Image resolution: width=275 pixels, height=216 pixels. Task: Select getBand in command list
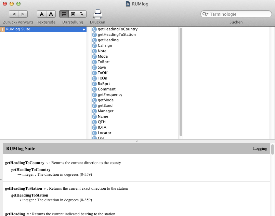105,105
